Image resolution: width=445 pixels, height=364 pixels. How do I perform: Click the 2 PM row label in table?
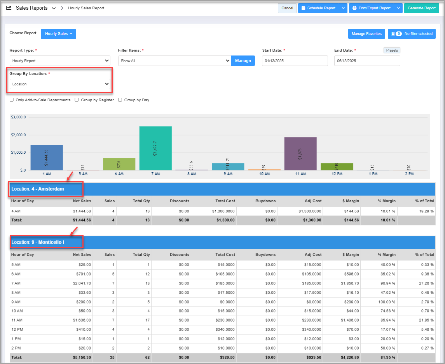pos(16,348)
